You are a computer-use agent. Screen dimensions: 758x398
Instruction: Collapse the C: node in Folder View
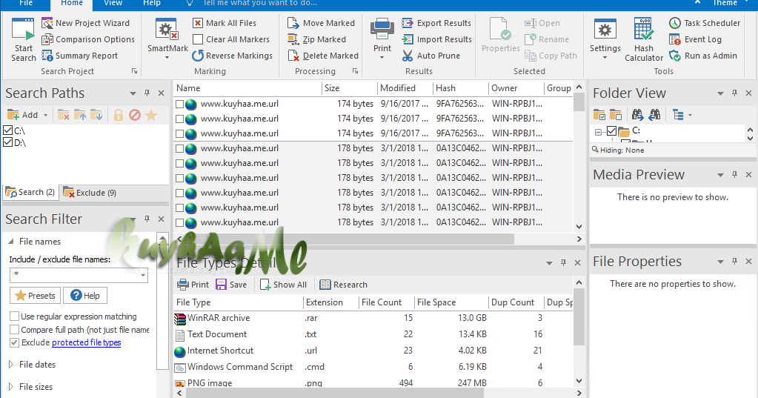(599, 131)
